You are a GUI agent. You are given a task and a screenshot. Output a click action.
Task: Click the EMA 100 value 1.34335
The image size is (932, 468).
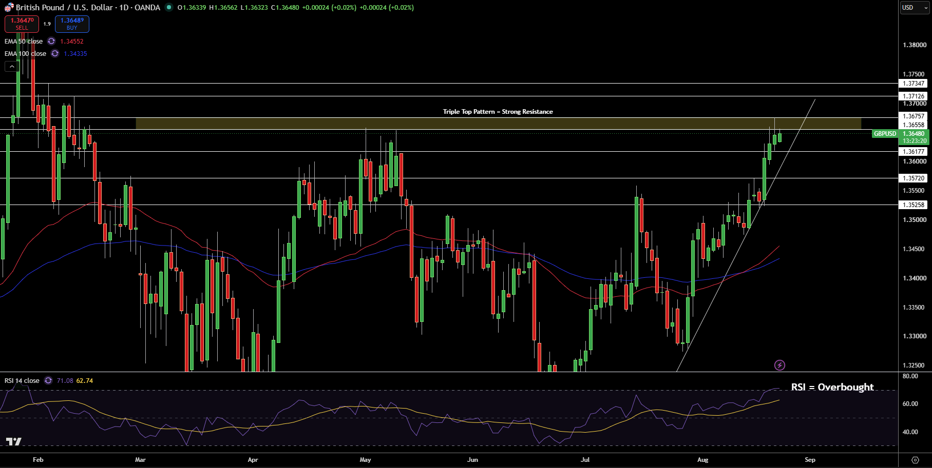pos(75,54)
